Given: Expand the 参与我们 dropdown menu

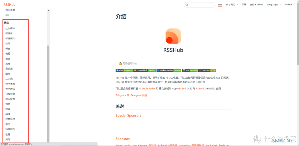Looking at the screenshot, I should 232,5.
